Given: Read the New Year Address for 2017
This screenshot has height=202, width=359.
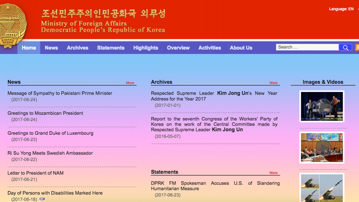Looking at the screenshot, I should (214, 96).
